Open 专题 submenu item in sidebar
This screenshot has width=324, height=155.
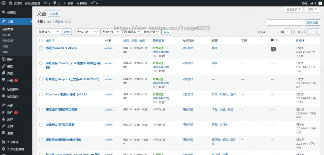click(x=5, y=52)
